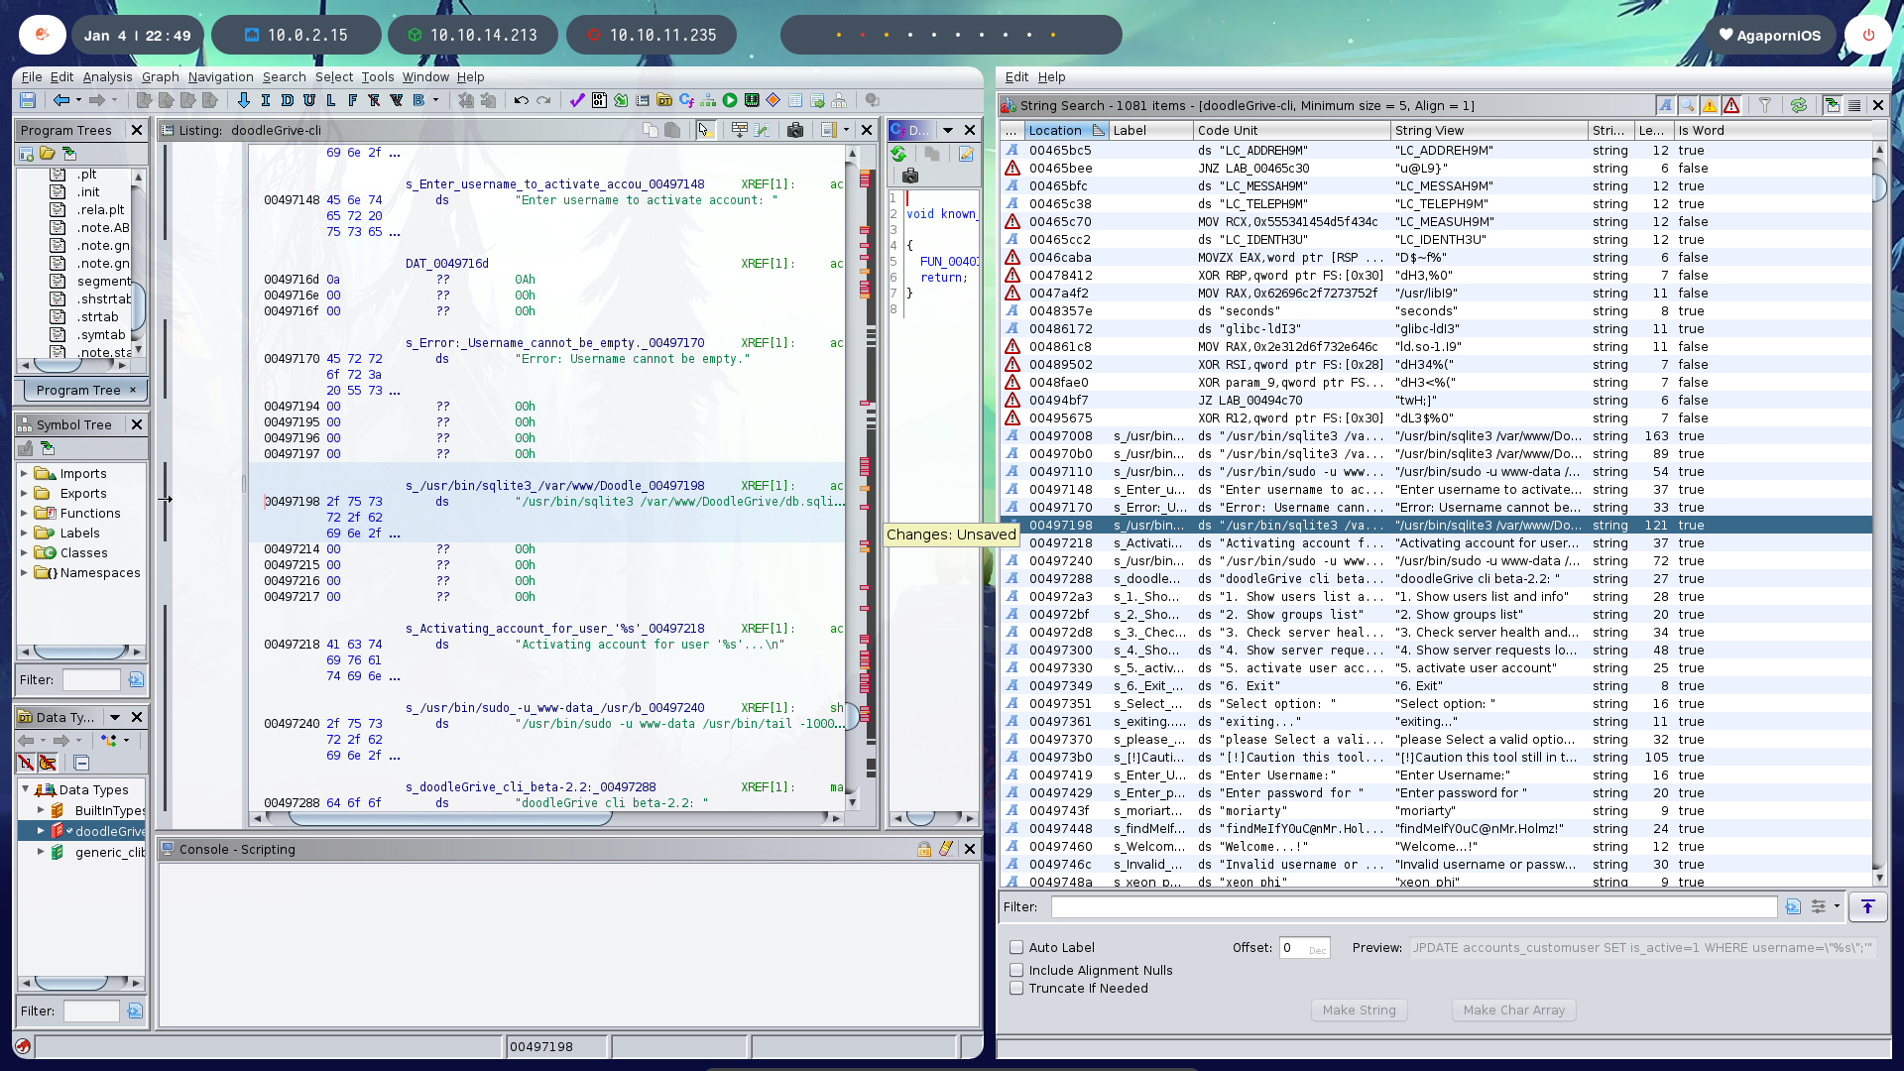1904x1071 pixels.
Task: Enable the Auto Label checkbox
Action: [1016, 947]
